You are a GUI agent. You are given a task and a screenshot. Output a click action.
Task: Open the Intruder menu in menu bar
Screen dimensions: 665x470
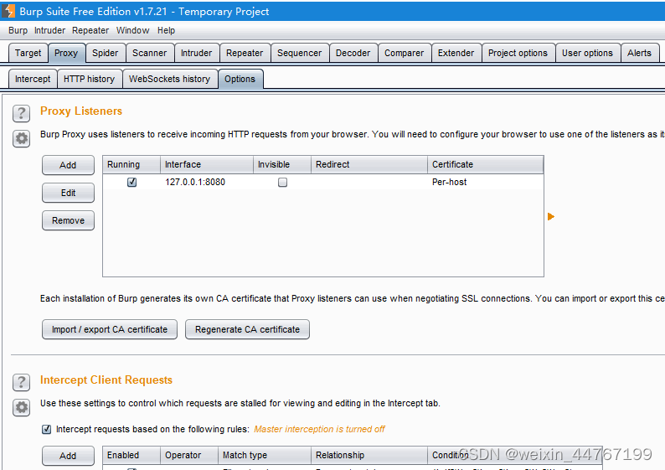click(49, 30)
